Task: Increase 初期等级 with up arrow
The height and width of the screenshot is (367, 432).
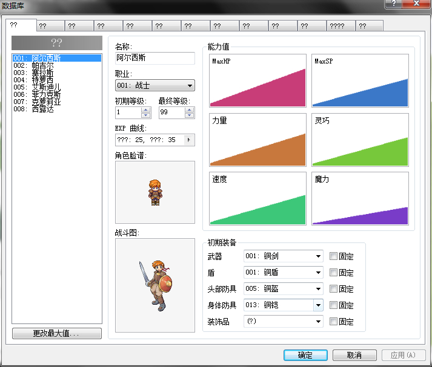Action: click(x=146, y=110)
